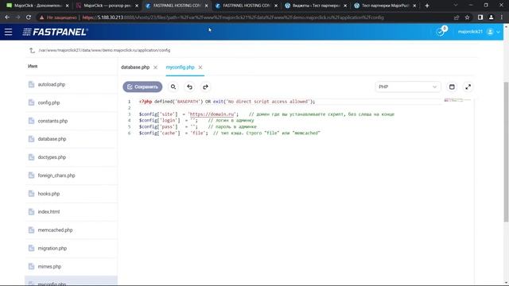Open the majorclick21 user account dropdown
509x286 pixels.
pos(479,32)
